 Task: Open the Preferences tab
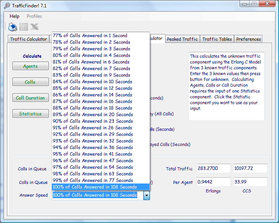tap(248, 39)
